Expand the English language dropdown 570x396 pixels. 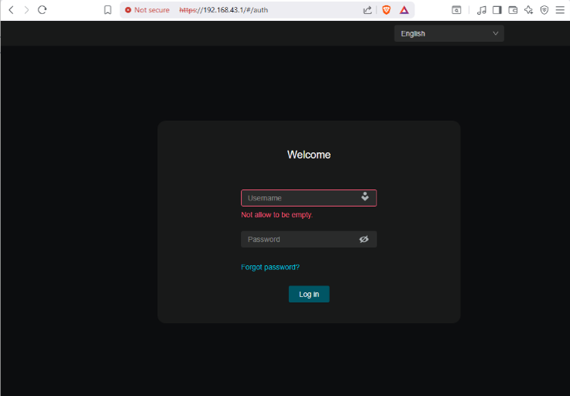pos(449,33)
